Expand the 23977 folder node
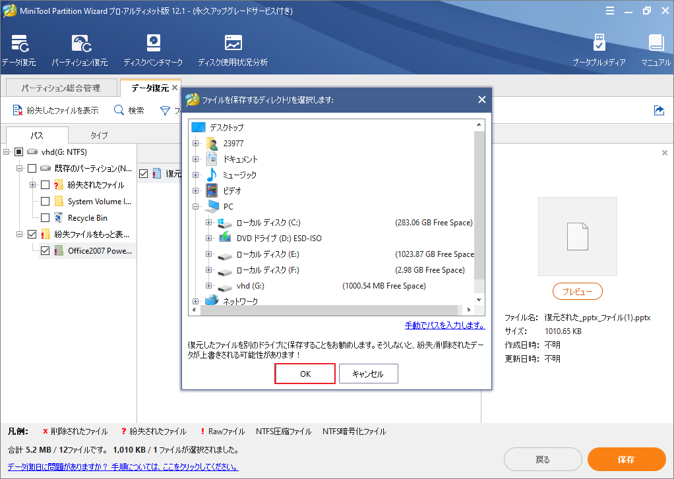 point(194,142)
